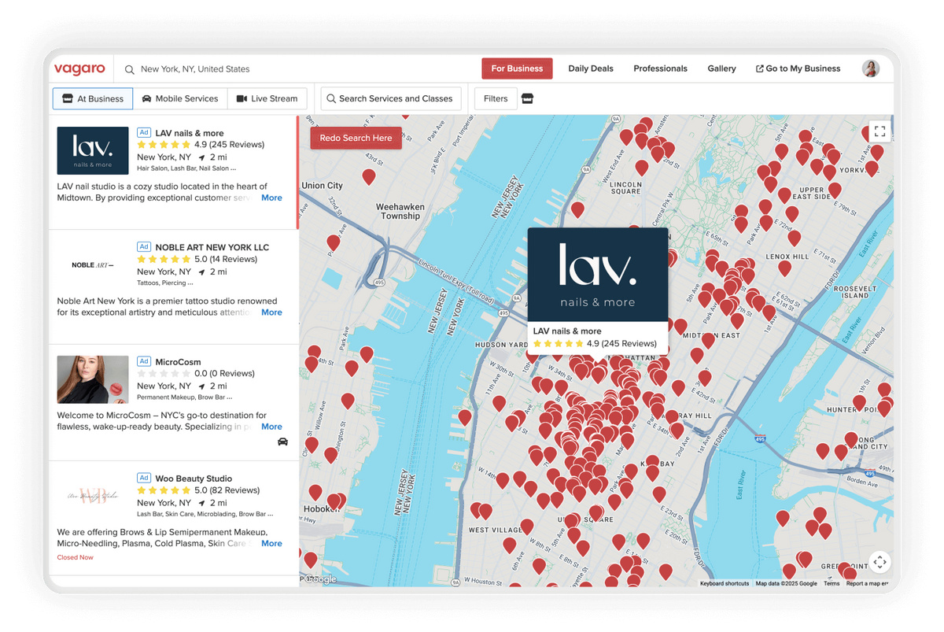Image resolution: width=944 pixels, height=632 pixels.
Task: Click the Ad badge on NOBLE ART listing
Action: pyautogui.click(x=144, y=246)
